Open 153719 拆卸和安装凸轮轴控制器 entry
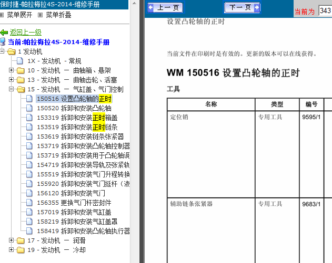The width and height of the screenshot is (332, 263). coord(84,146)
